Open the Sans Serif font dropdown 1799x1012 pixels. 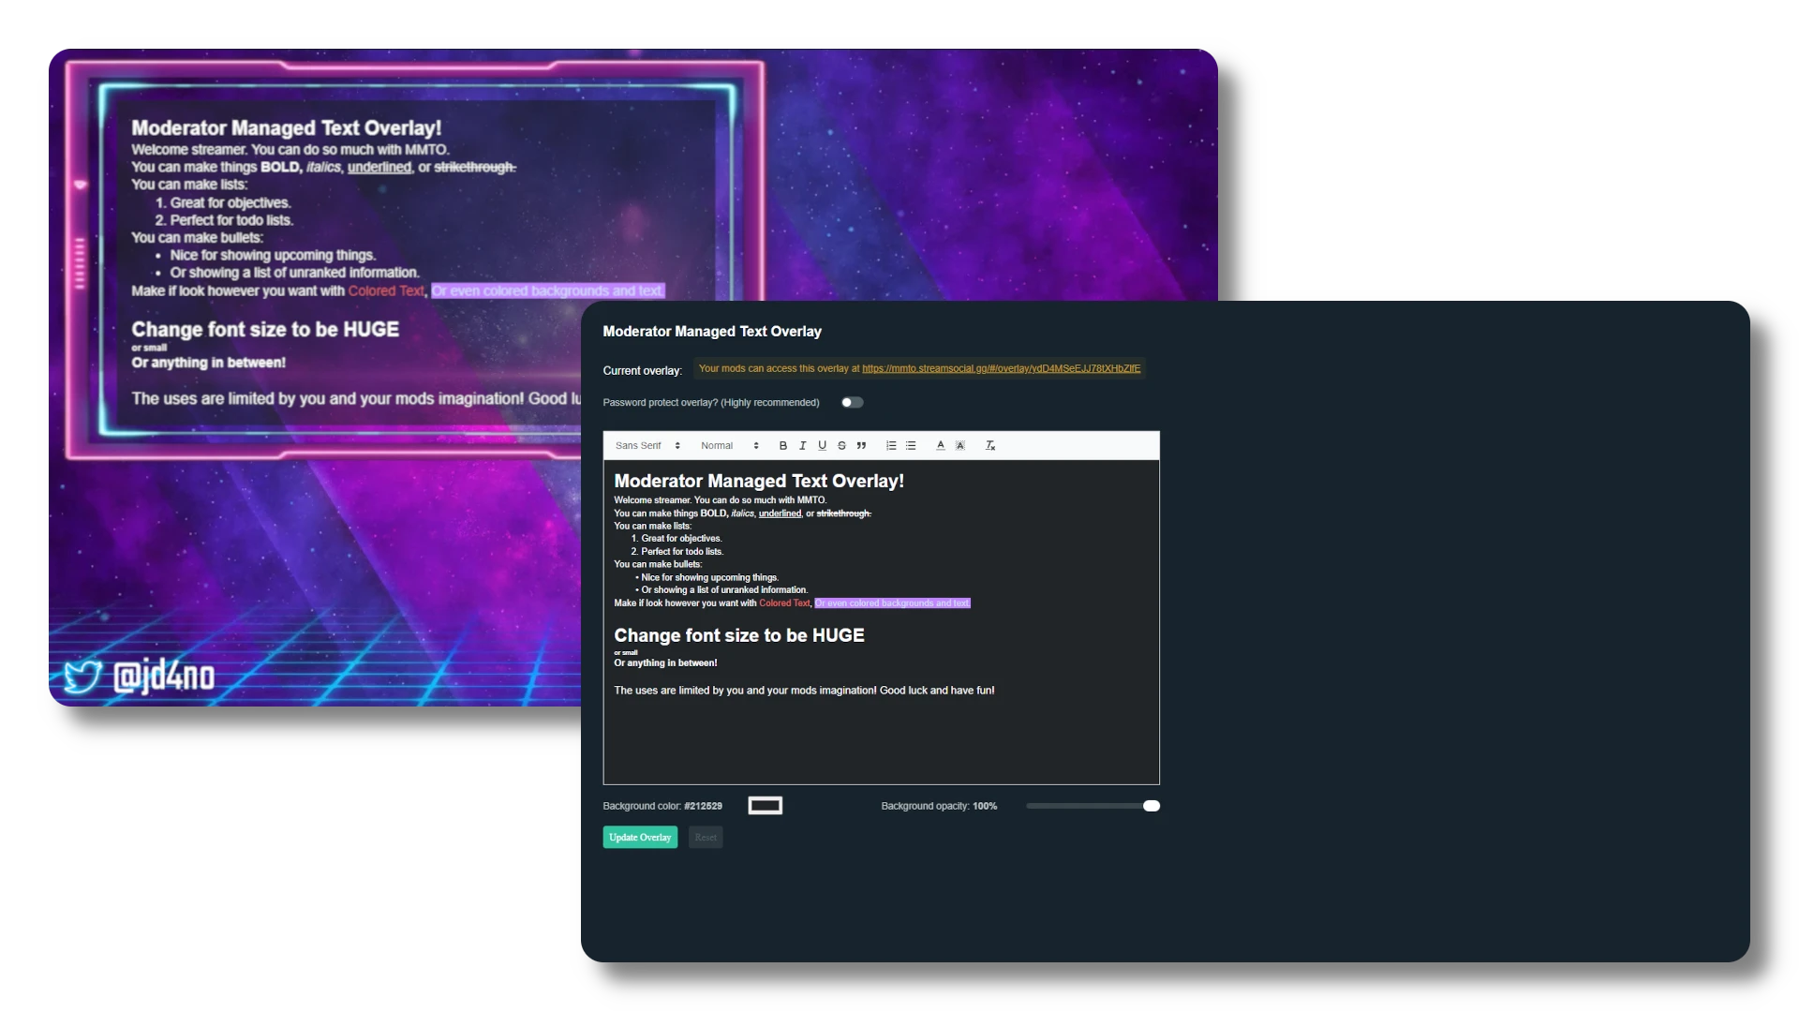coord(647,446)
